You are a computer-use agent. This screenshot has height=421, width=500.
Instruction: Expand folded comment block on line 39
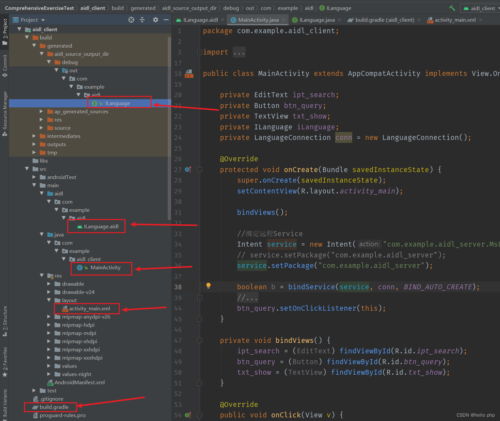(200, 298)
